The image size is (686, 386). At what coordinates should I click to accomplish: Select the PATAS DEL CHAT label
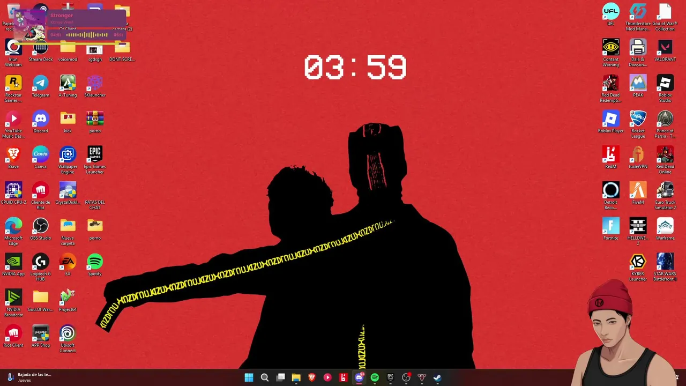pos(95,205)
